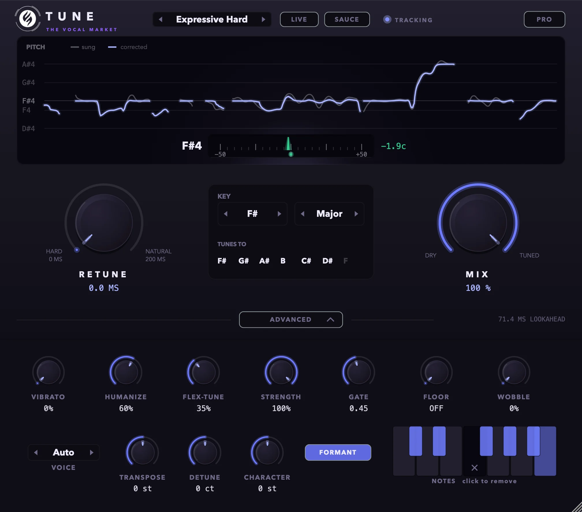Toggle F# in the Tunes To list
Viewport: 582px width, 512px height.
click(222, 261)
